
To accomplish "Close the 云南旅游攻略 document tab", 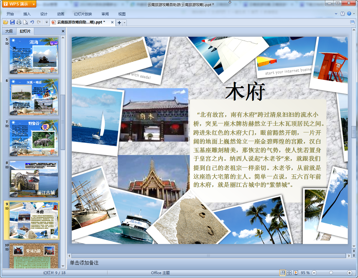I will point(112,22).
